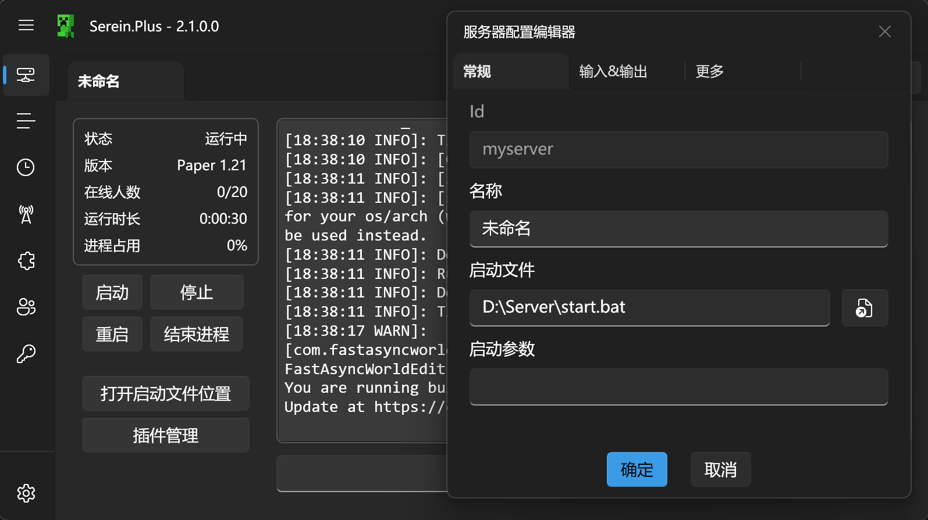Click the Paper 1.21 version value
The image size is (928, 520).
coord(212,166)
